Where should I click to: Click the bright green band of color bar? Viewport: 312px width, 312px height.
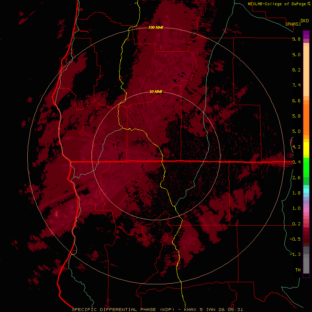pyautogui.click(x=306, y=167)
